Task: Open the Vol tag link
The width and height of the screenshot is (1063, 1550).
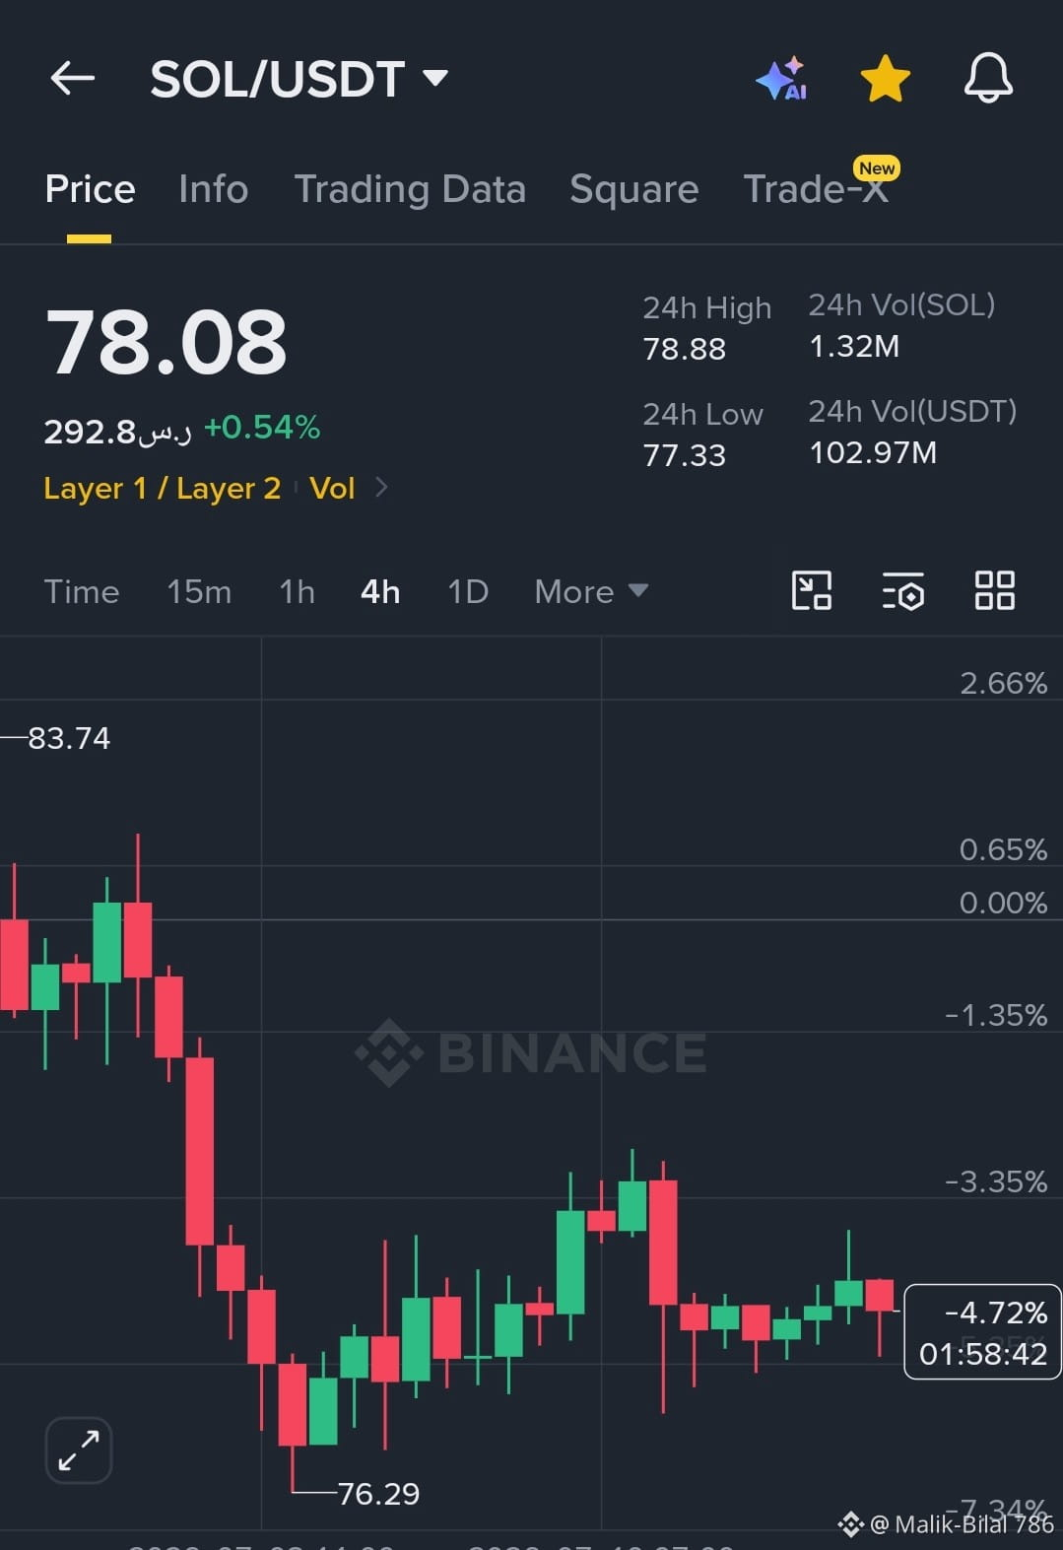Action: pyautogui.click(x=332, y=488)
